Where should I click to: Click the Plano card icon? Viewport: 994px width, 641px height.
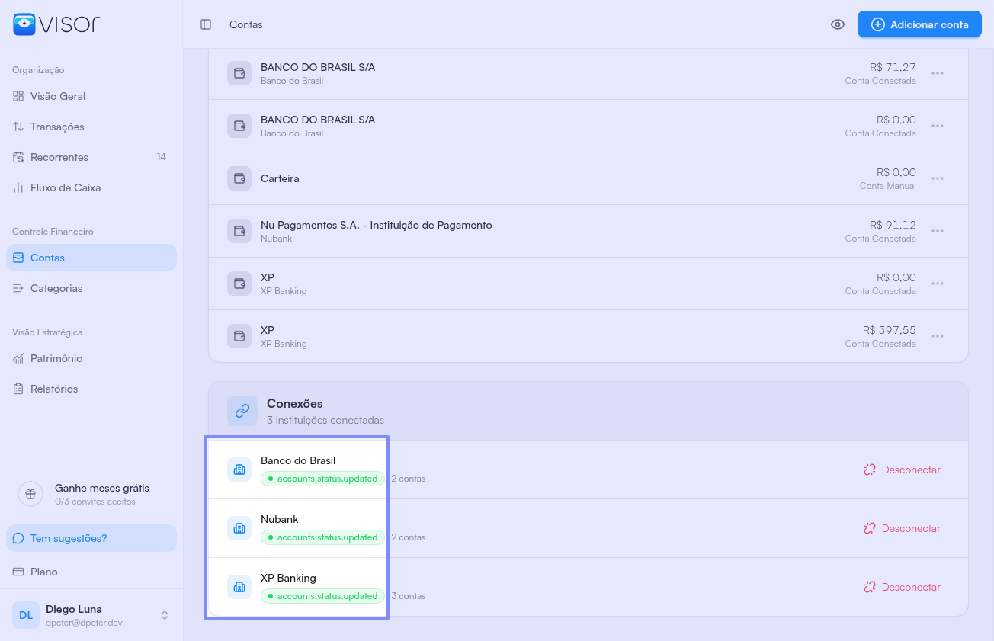(18, 572)
